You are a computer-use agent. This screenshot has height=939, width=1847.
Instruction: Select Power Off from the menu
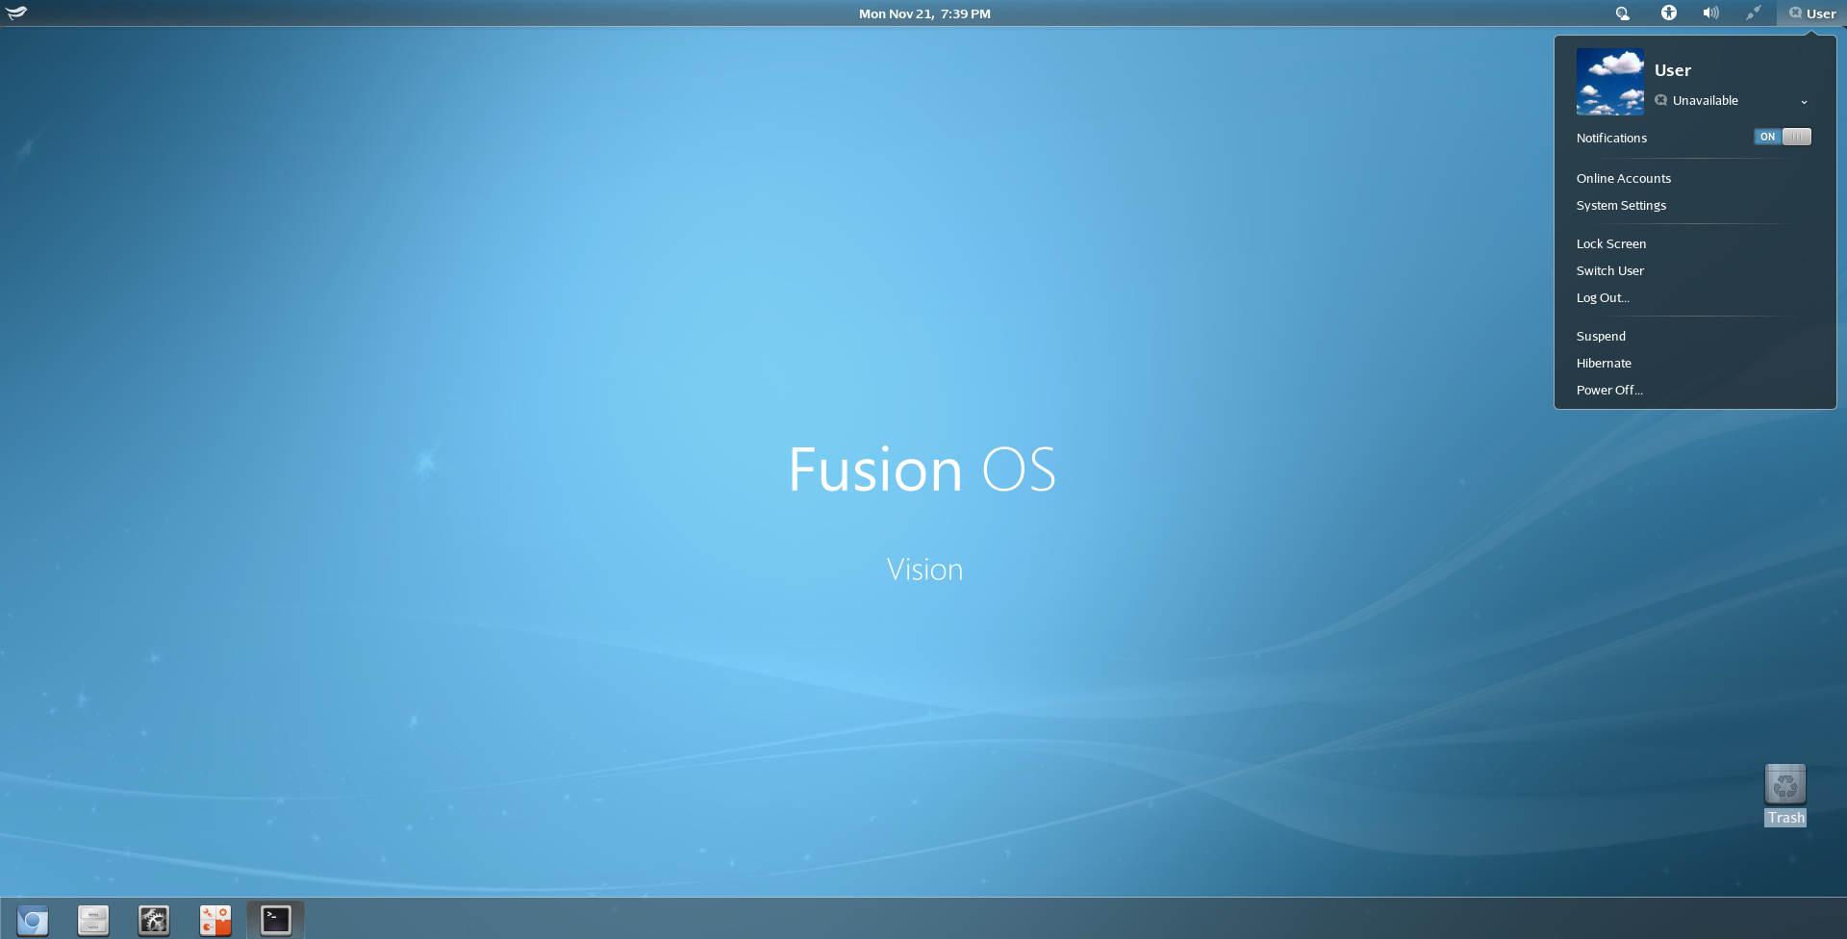pos(1608,390)
